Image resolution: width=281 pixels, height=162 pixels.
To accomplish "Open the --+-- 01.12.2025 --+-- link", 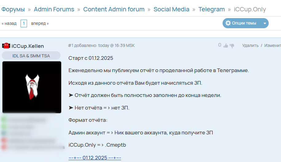I will point(95,158).
